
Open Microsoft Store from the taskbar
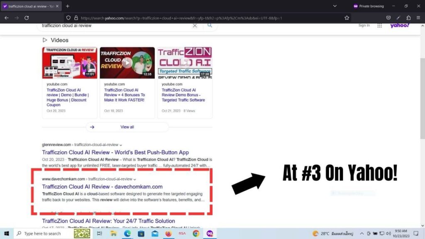click(x=141, y=233)
